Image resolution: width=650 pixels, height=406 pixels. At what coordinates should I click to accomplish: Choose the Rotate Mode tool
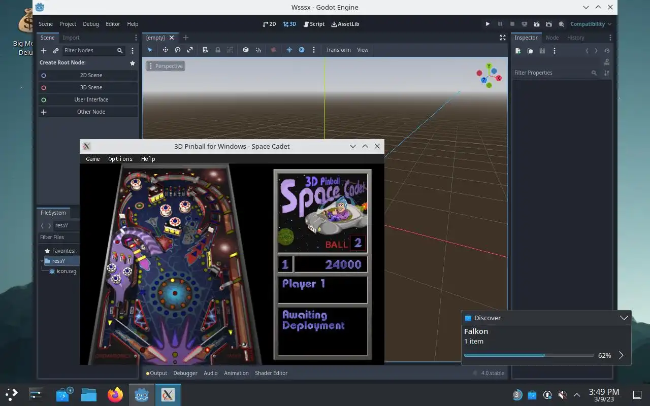[178, 50]
